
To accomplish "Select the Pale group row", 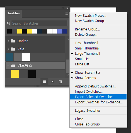I will (x=35, y=49).
